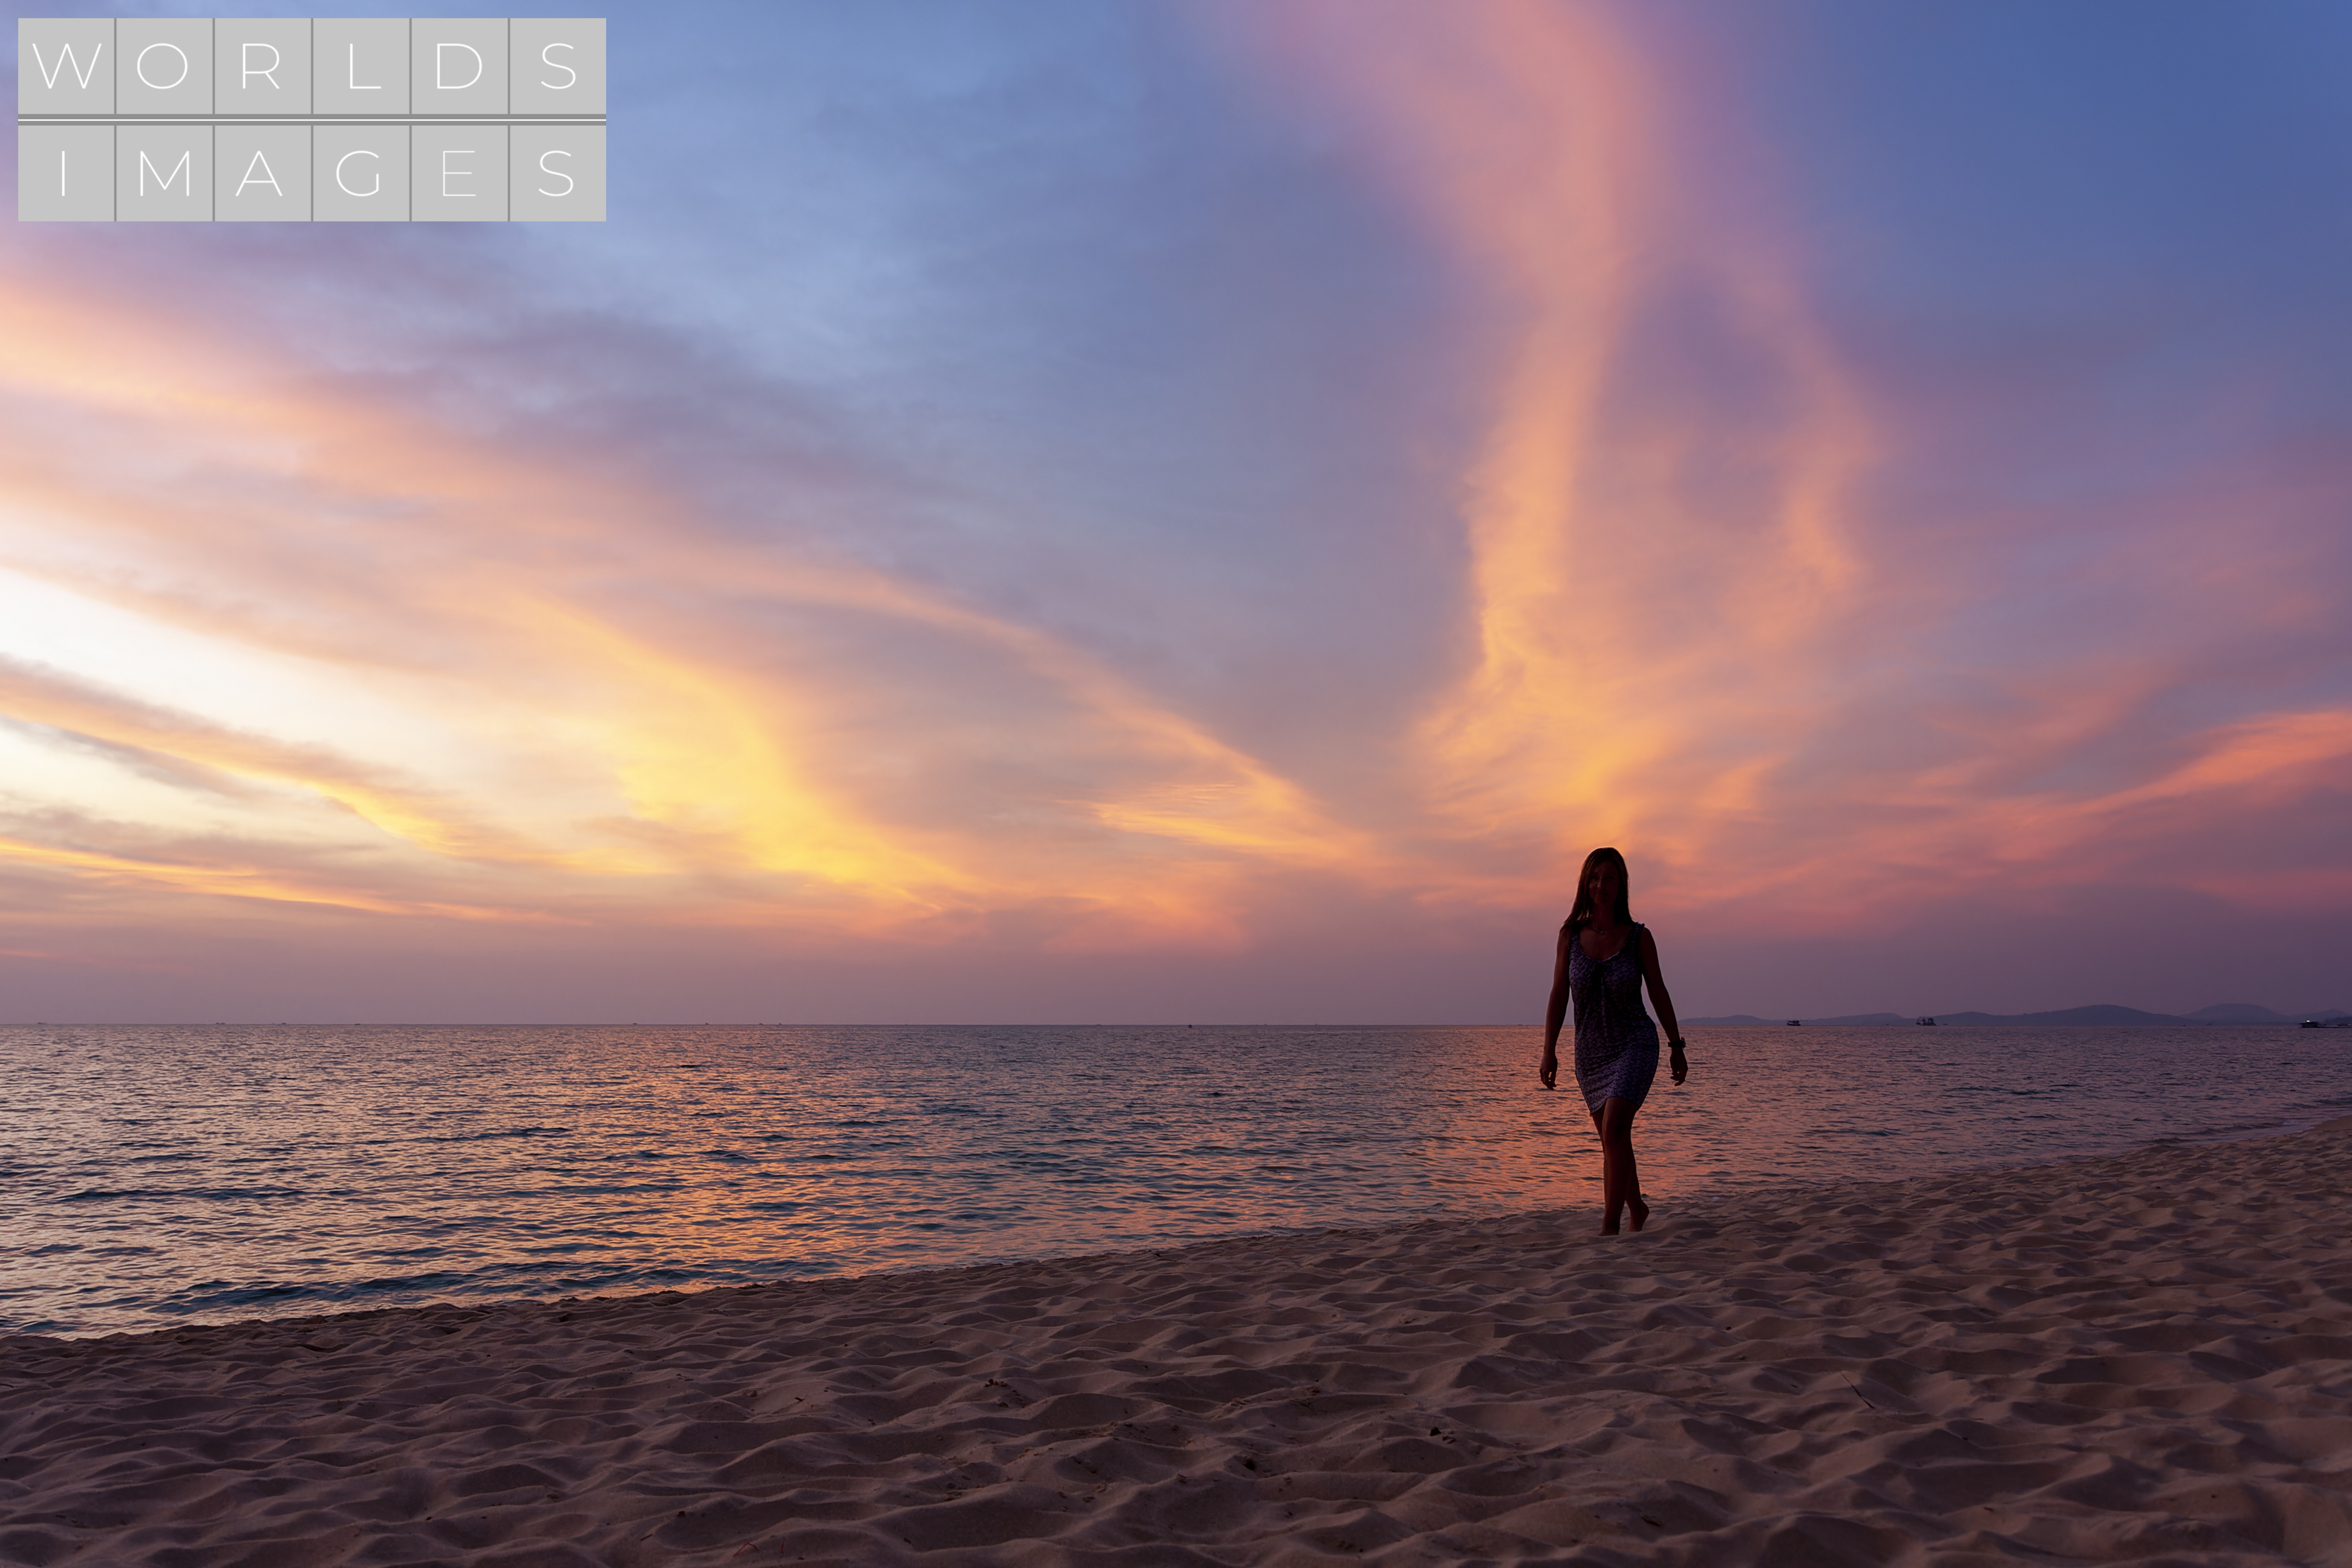2352x1568 pixels.
Task: Click the G tile in the logo
Action: (360, 173)
